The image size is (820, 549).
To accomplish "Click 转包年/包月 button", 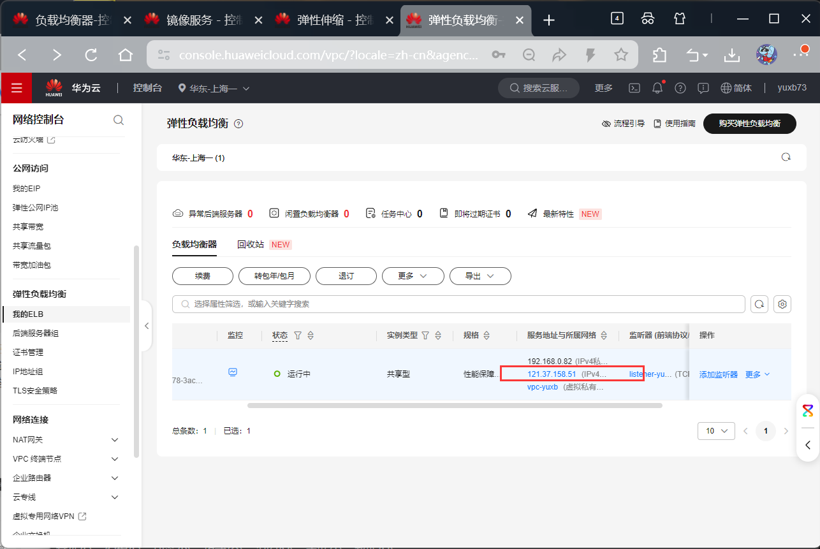I will (275, 276).
